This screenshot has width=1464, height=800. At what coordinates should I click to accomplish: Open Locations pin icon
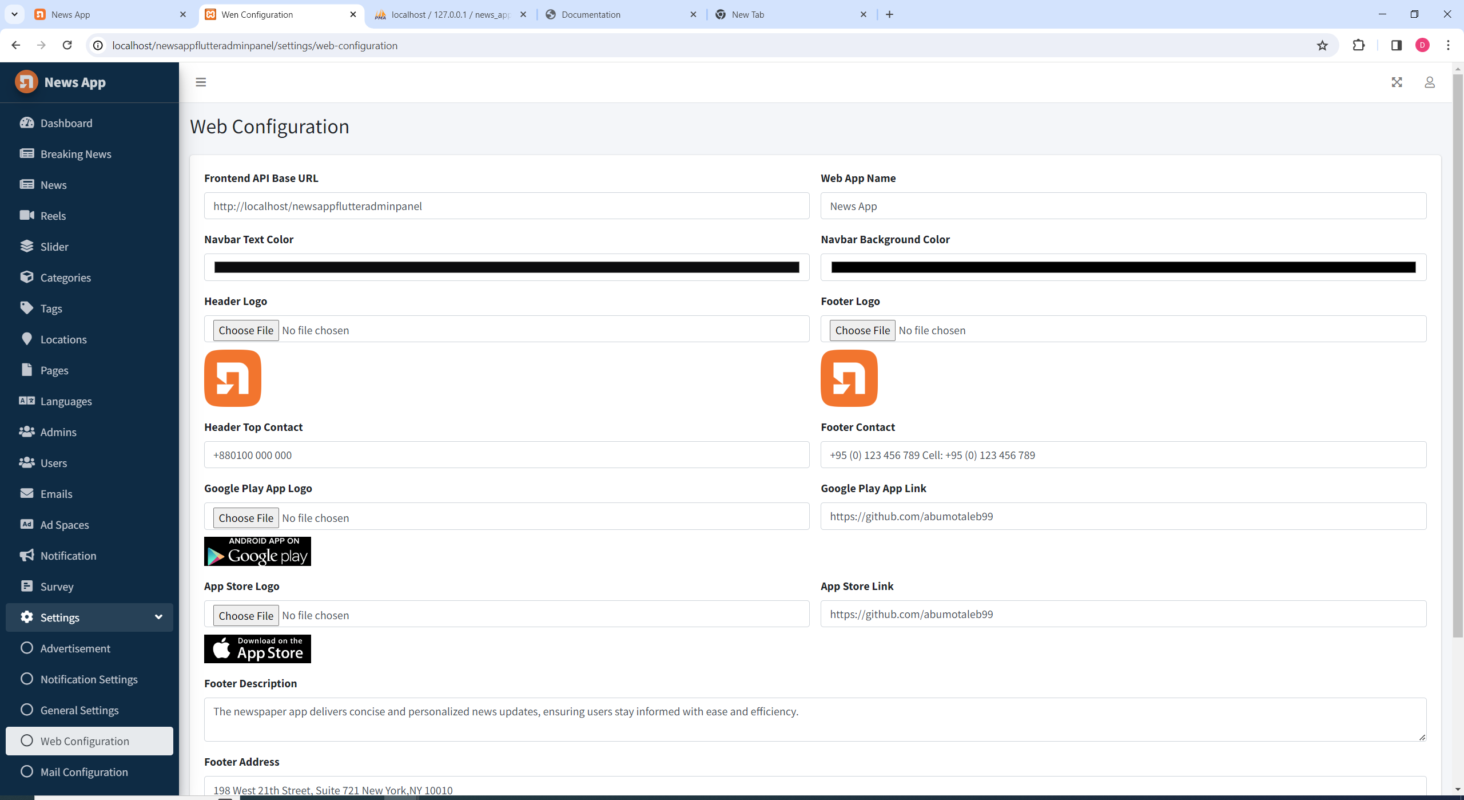click(26, 339)
